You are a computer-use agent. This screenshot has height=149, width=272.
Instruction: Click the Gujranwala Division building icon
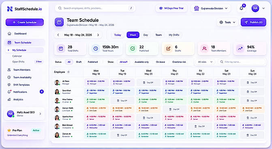196,9
